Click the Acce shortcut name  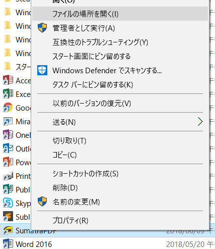pyautogui.click(x=23, y=81)
